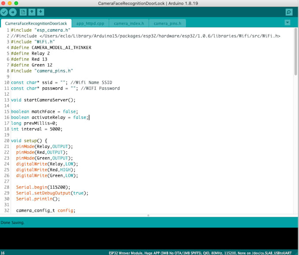This screenshot has height=255, width=299.
Task: Click the Verify sketch checkmark button
Action: point(4,12)
